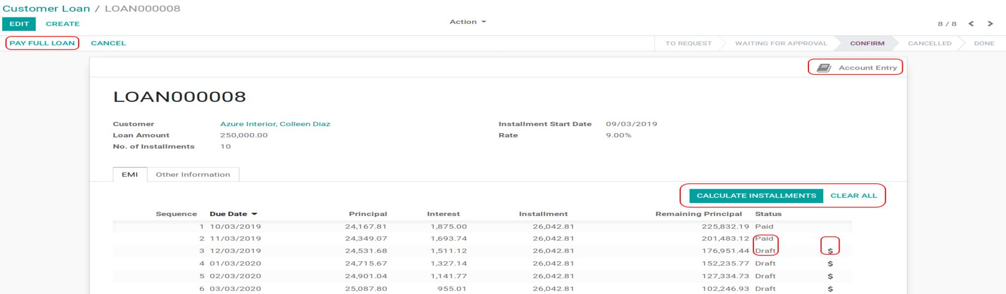
Task: Select the Waiting For Approval status stage
Action: (781, 43)
